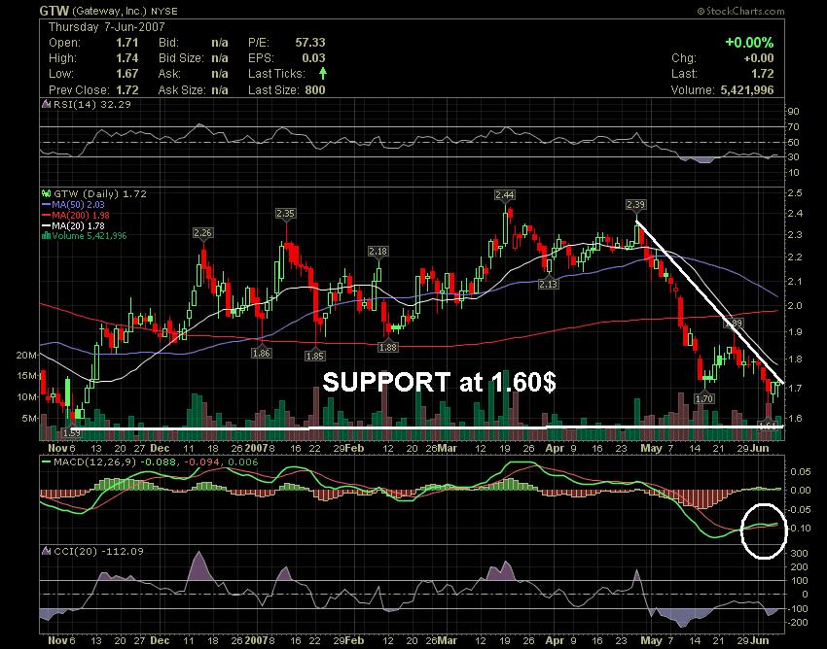The image size is (827, 649).
Task: Click the volume bars icon in the legend
Action: click(47, 236)
